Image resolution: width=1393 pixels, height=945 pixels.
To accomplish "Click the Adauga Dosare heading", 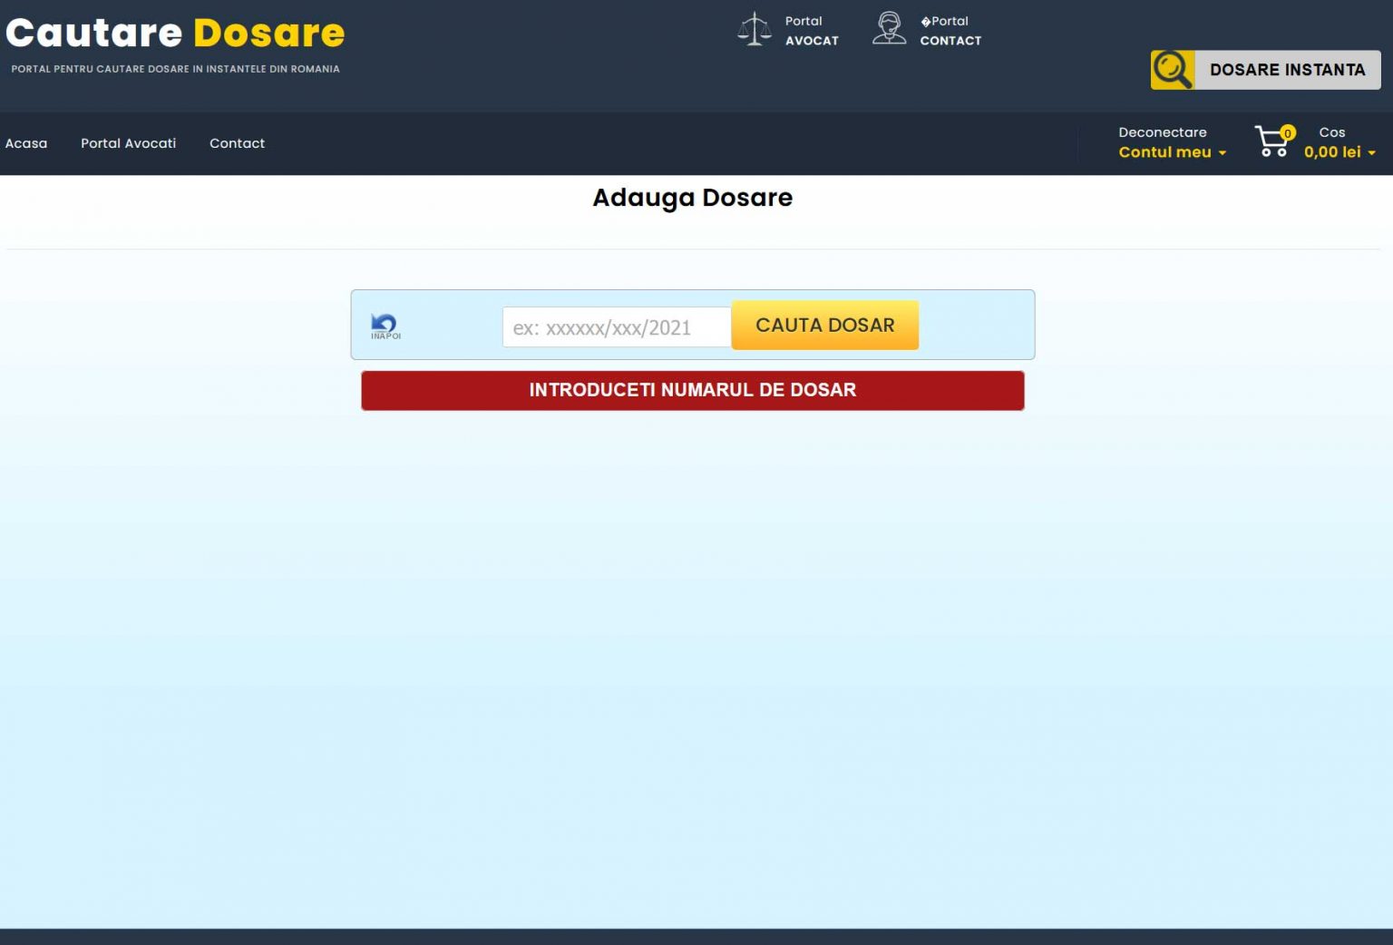I will coord(693,198).
